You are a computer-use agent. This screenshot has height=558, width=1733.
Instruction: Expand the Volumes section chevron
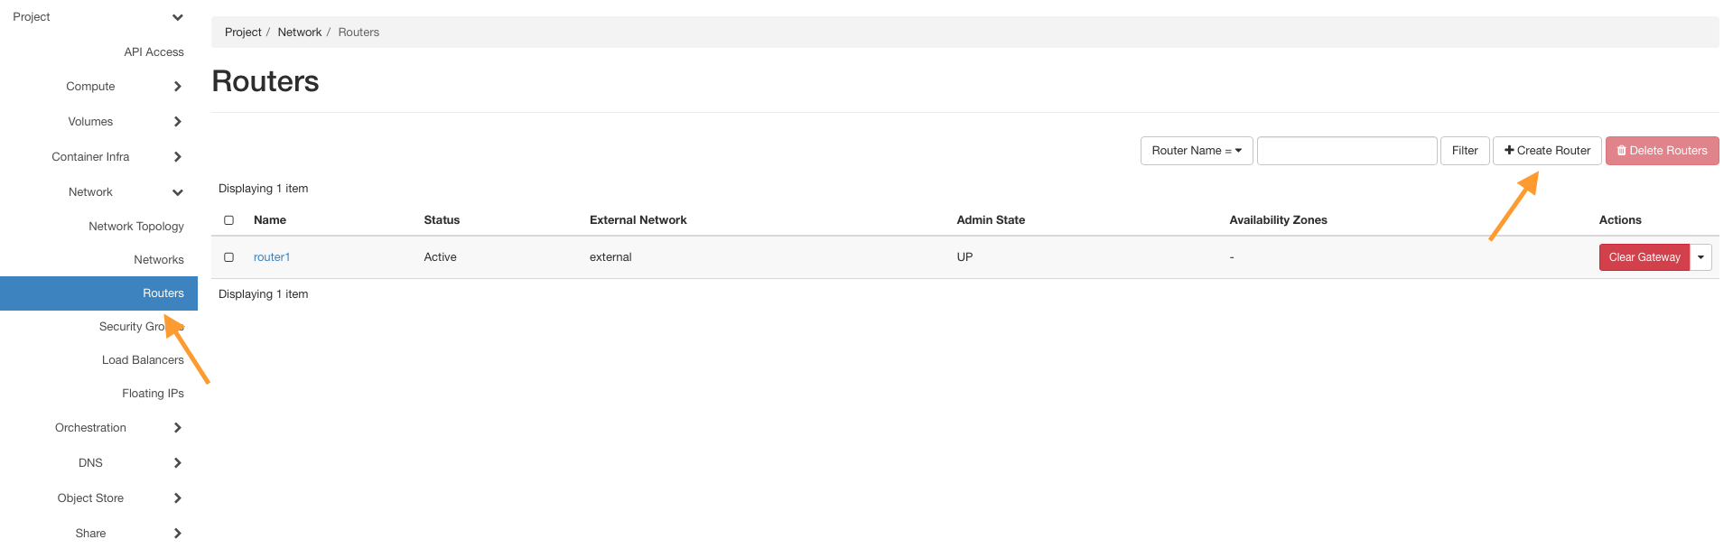point(177,122)
